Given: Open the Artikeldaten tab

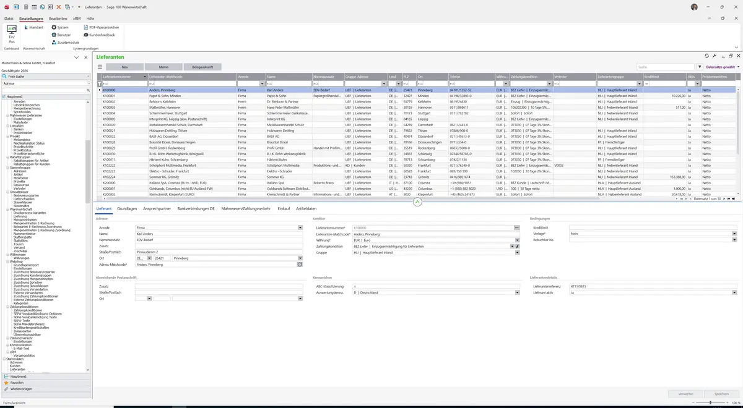Looking at the screenshot, I should coord(306,209).
